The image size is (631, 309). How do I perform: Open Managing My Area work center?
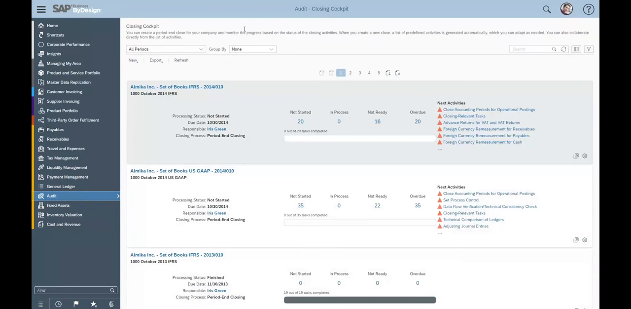pyautogui.click(x=64, y=63)
